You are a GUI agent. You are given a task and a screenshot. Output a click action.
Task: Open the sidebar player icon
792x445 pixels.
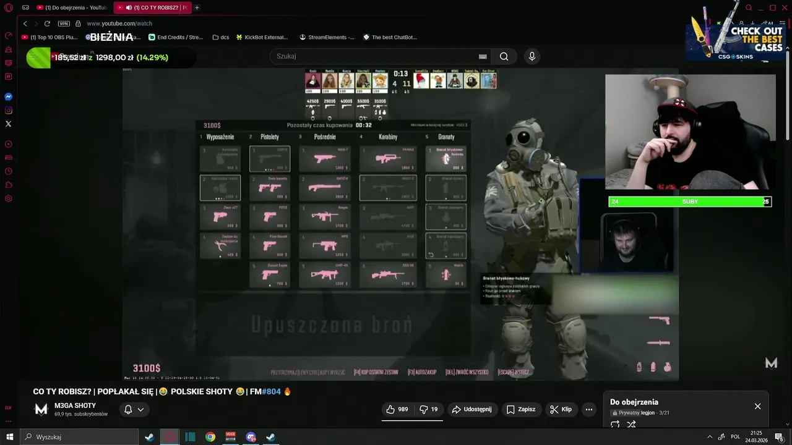(9, 144)
